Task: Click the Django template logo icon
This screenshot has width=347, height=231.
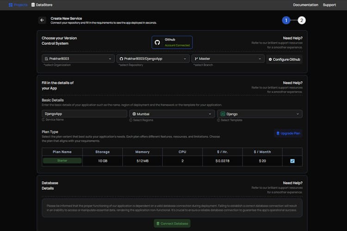Action: click(x=223, y=114)
